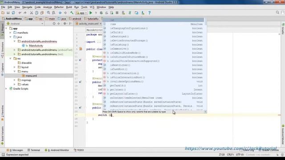Open toolbar Help question mark

(x=149, y=13)
